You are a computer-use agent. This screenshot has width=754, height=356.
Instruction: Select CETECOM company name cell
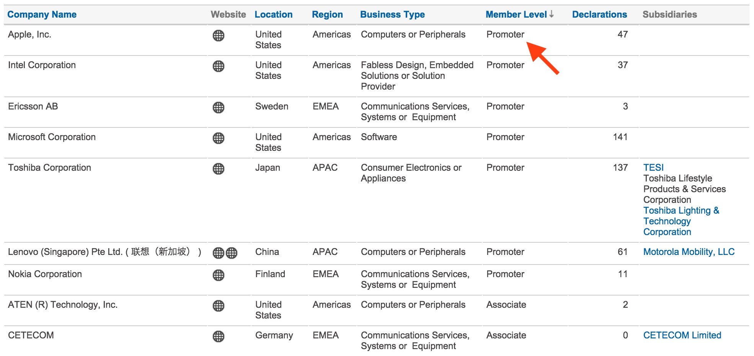[31, 335]
